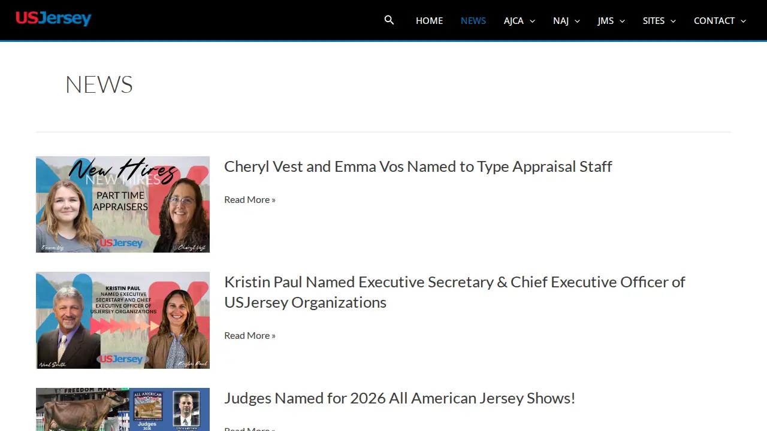
Task: Click the NEWS page heading
Action: click(x=99, y=84)
